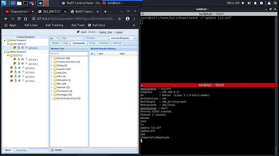279x156 pixels.
Task: Collapse the Online Browsers tree node
Action: [5, 40]
